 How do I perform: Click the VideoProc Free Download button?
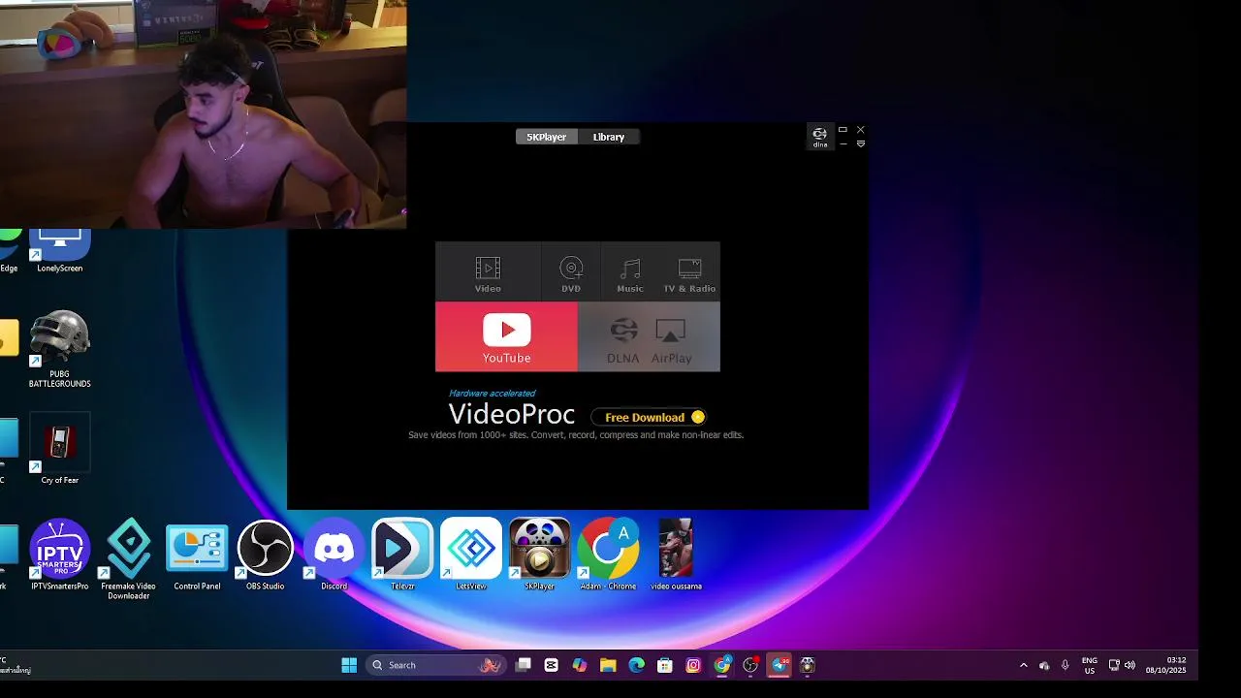650,417
